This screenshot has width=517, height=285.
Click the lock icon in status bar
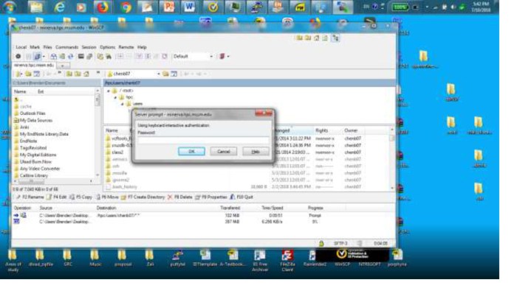pyautogui.click(x=321, y=243)
